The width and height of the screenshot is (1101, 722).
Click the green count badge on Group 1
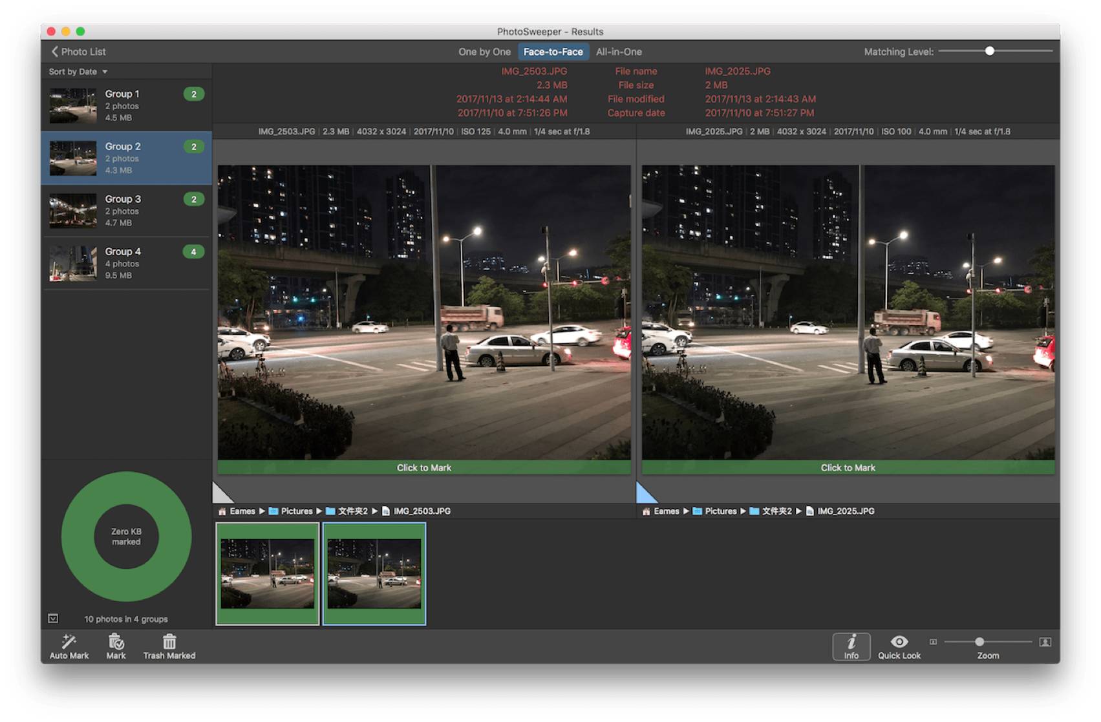(x=193, y=94)
